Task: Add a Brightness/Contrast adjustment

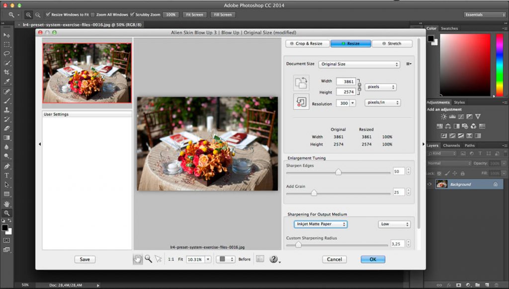Action: click(444, 116)
